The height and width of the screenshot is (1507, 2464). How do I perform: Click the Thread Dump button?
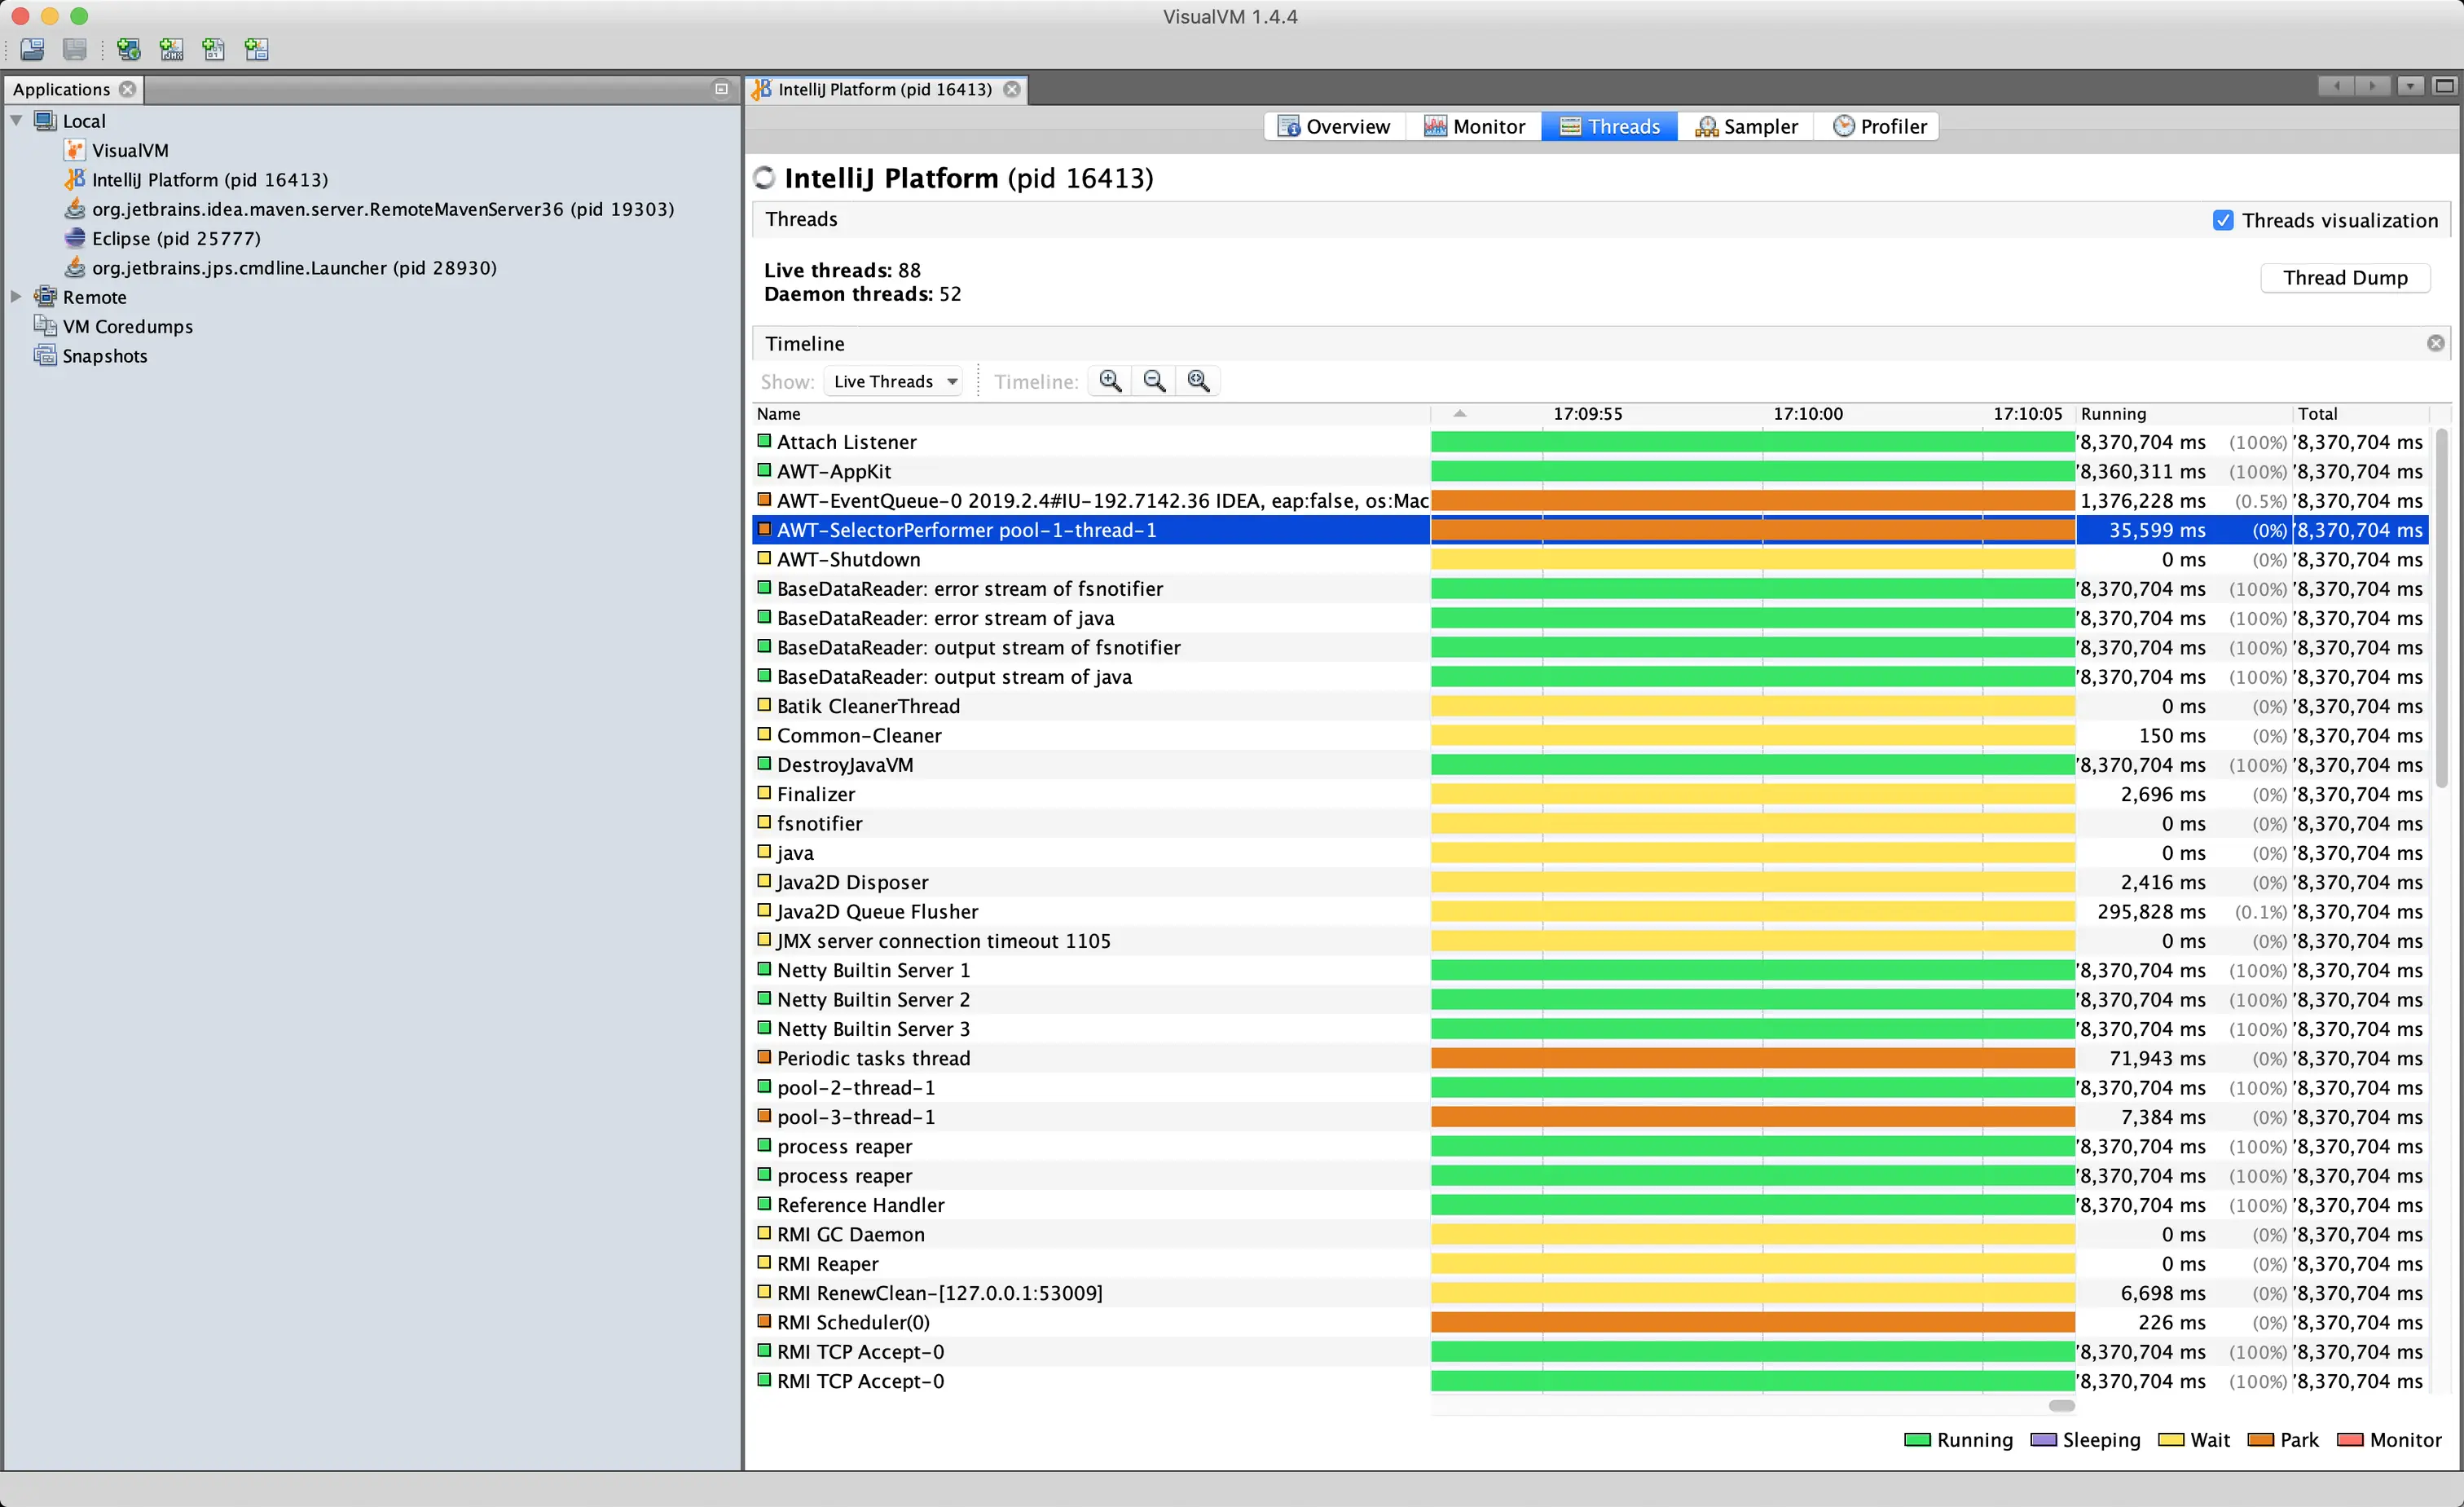click(2344, 278)
